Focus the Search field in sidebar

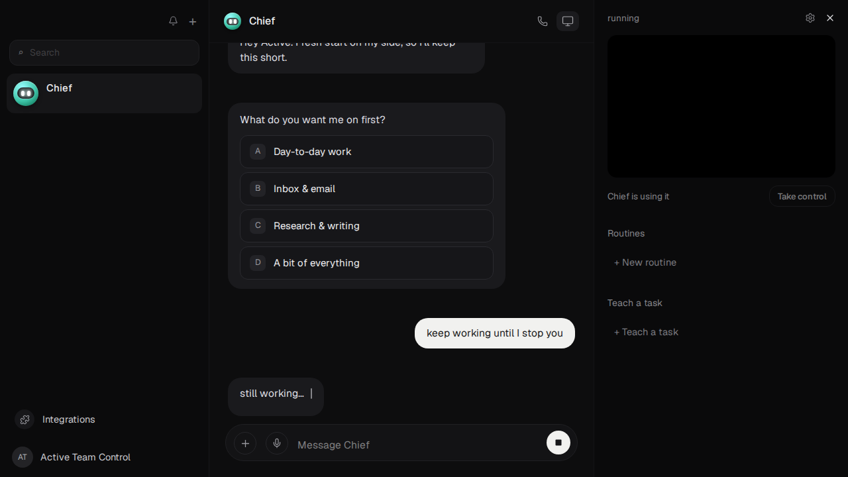[104, 52]
